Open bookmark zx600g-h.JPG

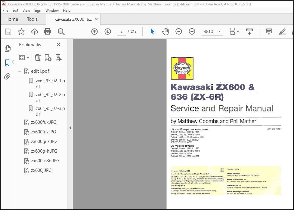point(44,151)
